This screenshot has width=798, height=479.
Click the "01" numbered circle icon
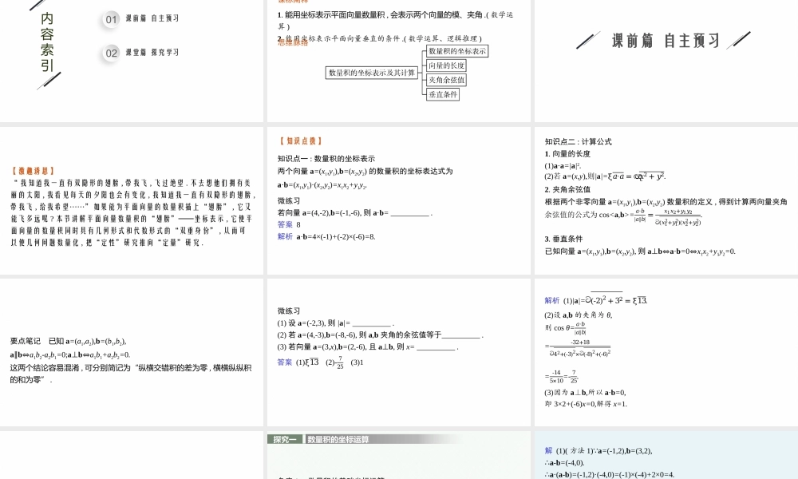tap(109, 20)
